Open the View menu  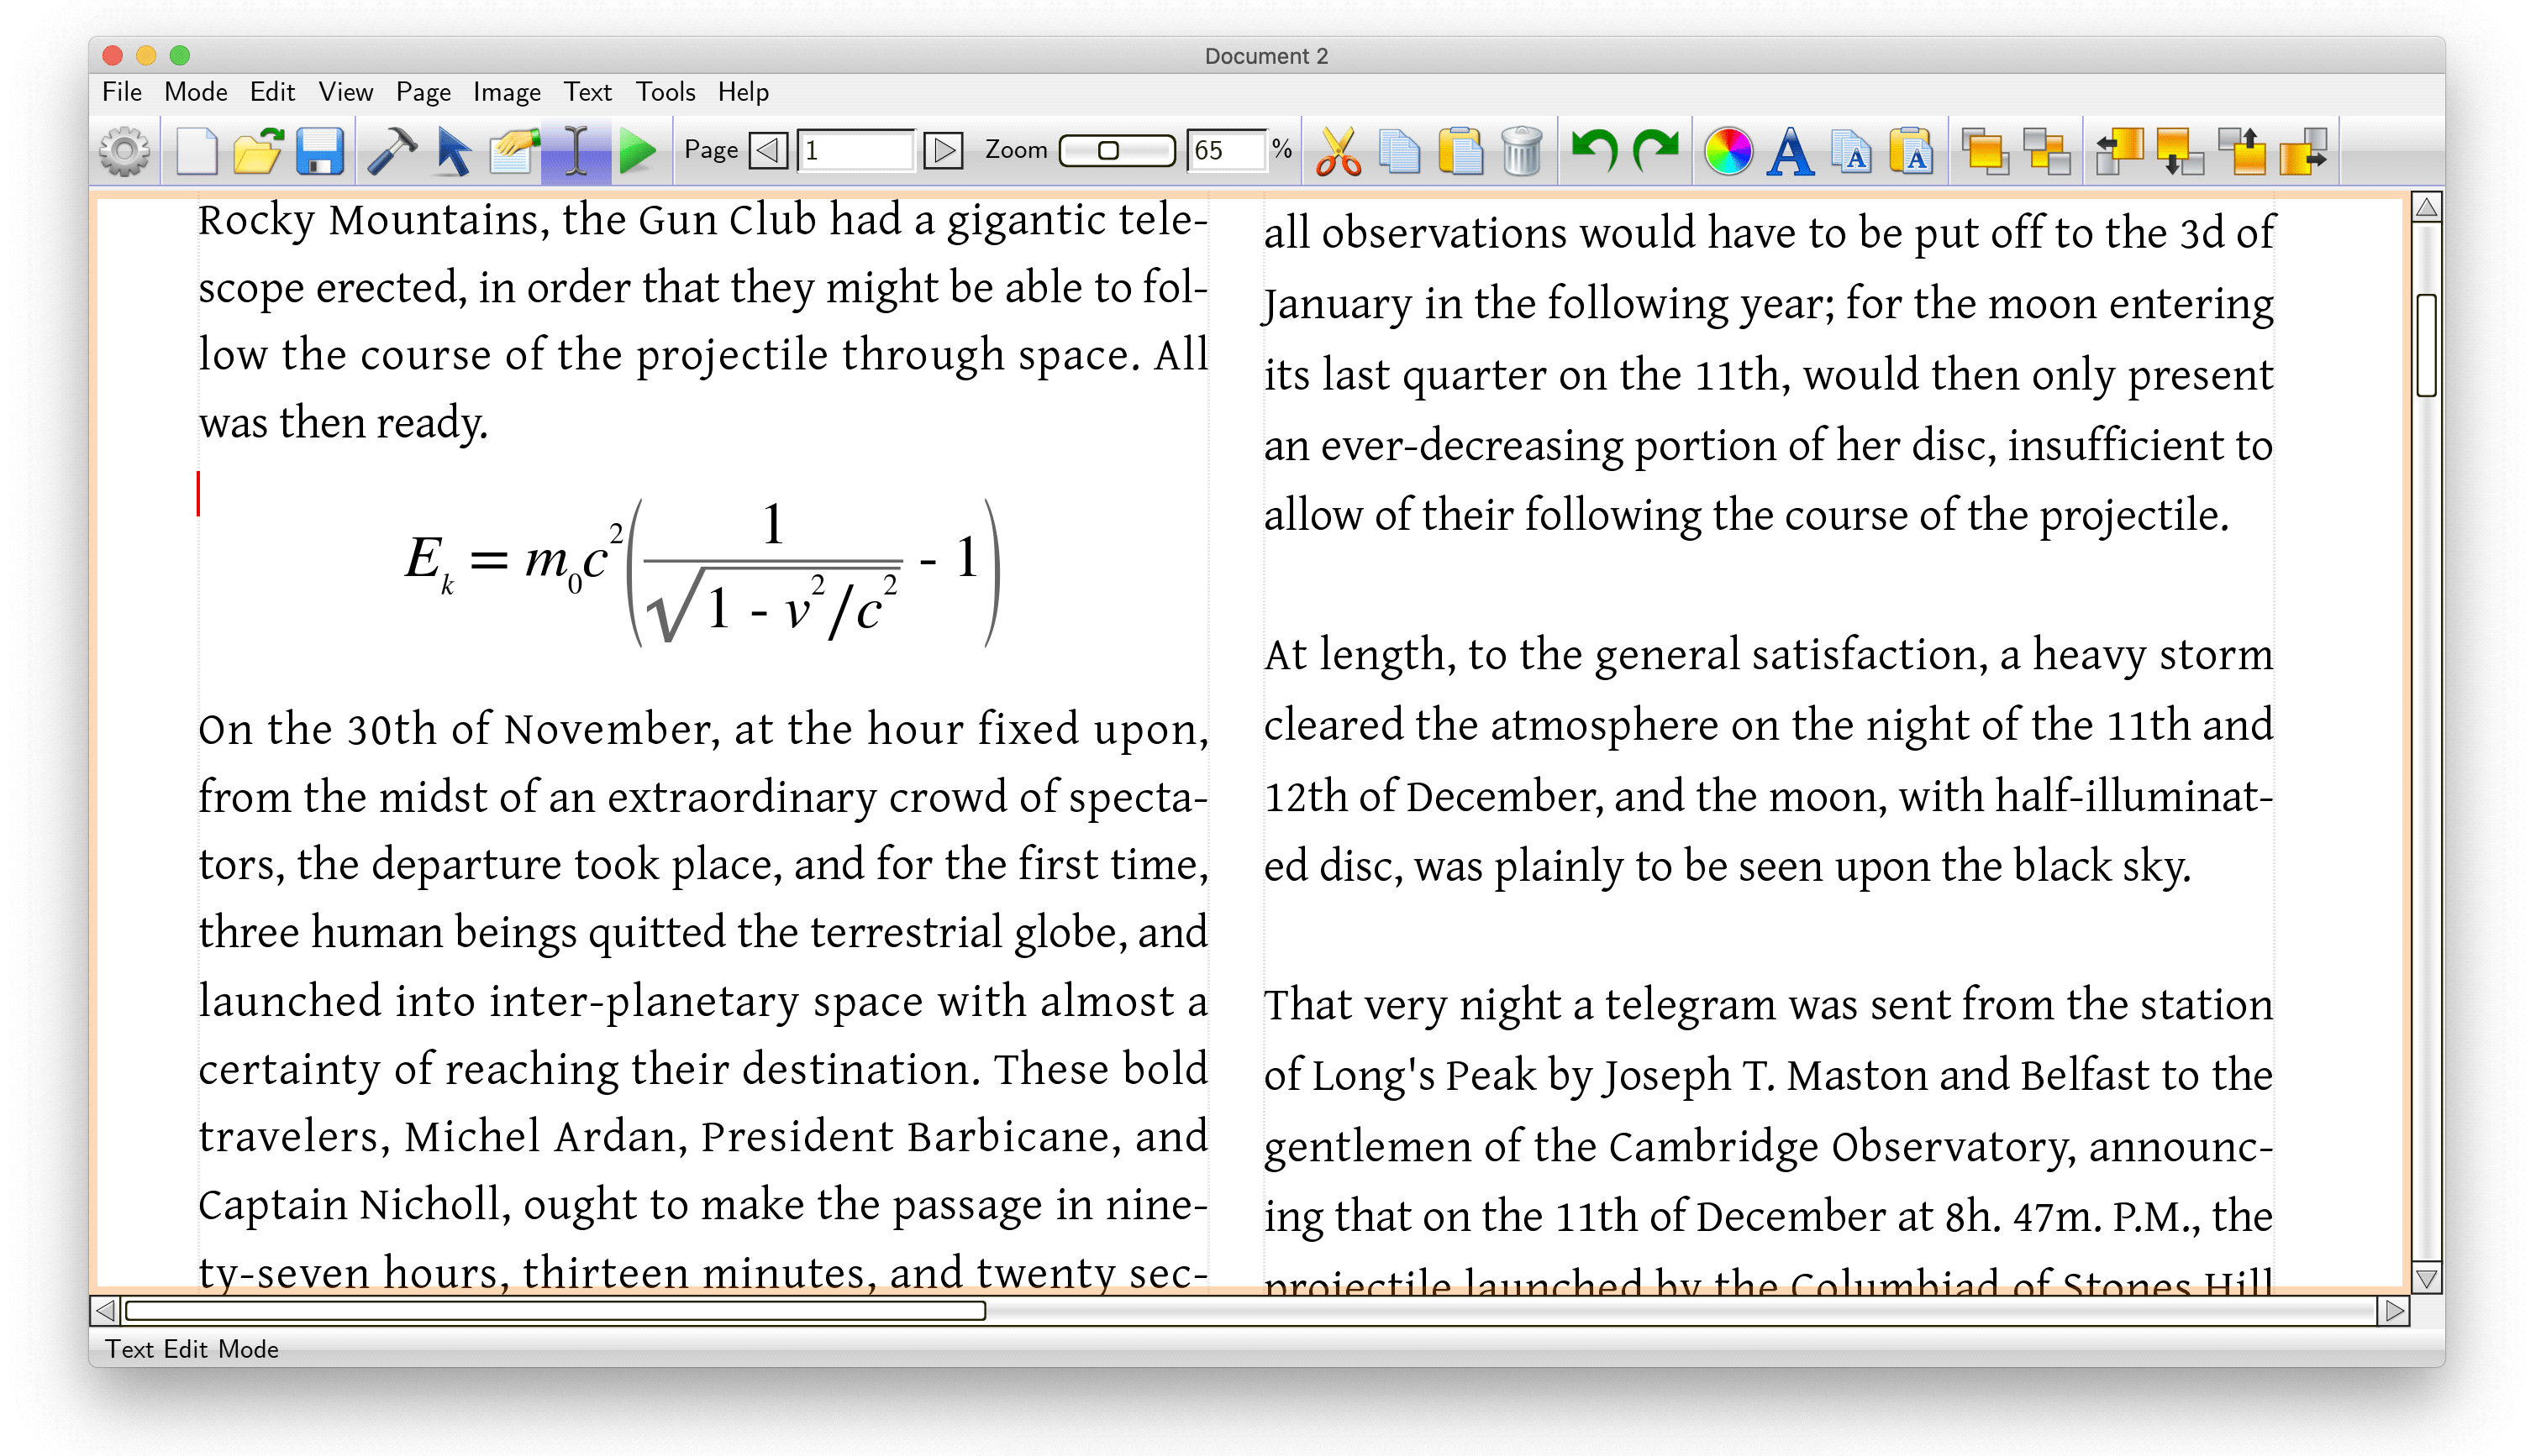346,92
